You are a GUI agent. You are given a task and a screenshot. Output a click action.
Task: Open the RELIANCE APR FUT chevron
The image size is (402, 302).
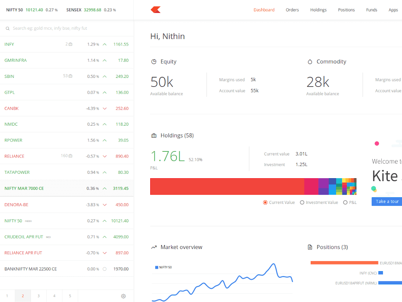(x=105, y=252)
